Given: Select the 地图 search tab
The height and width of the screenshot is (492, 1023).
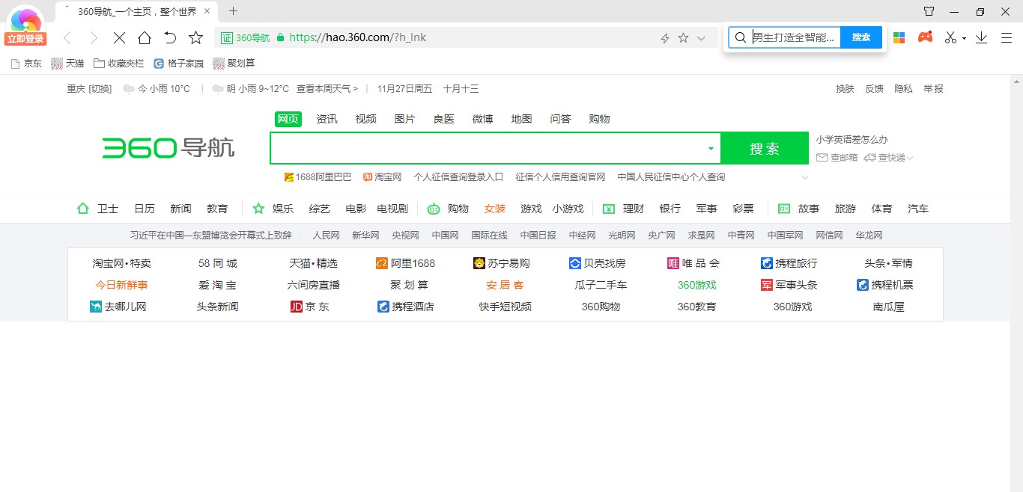Looking at the screenshot, I should point(521,119).
